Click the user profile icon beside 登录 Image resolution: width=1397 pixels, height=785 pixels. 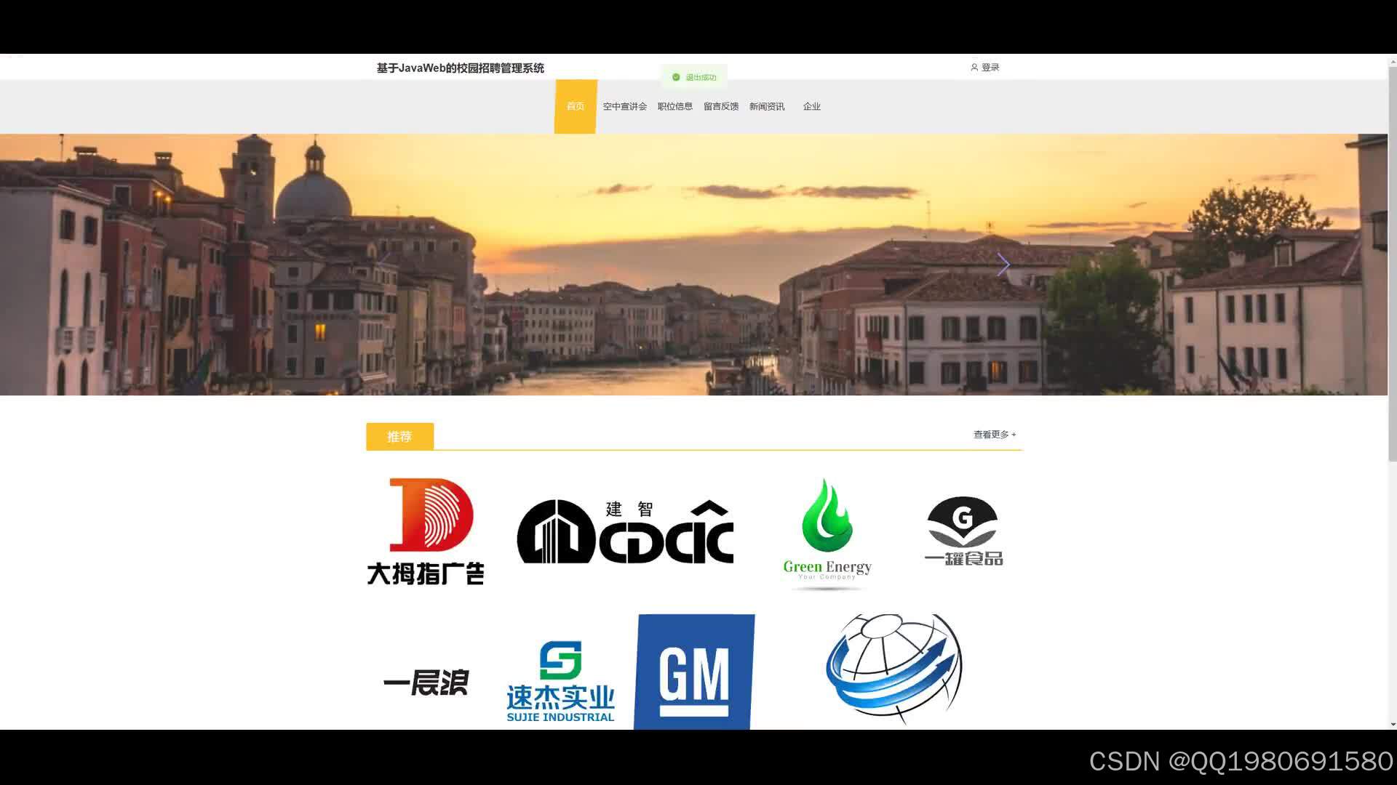975,67
